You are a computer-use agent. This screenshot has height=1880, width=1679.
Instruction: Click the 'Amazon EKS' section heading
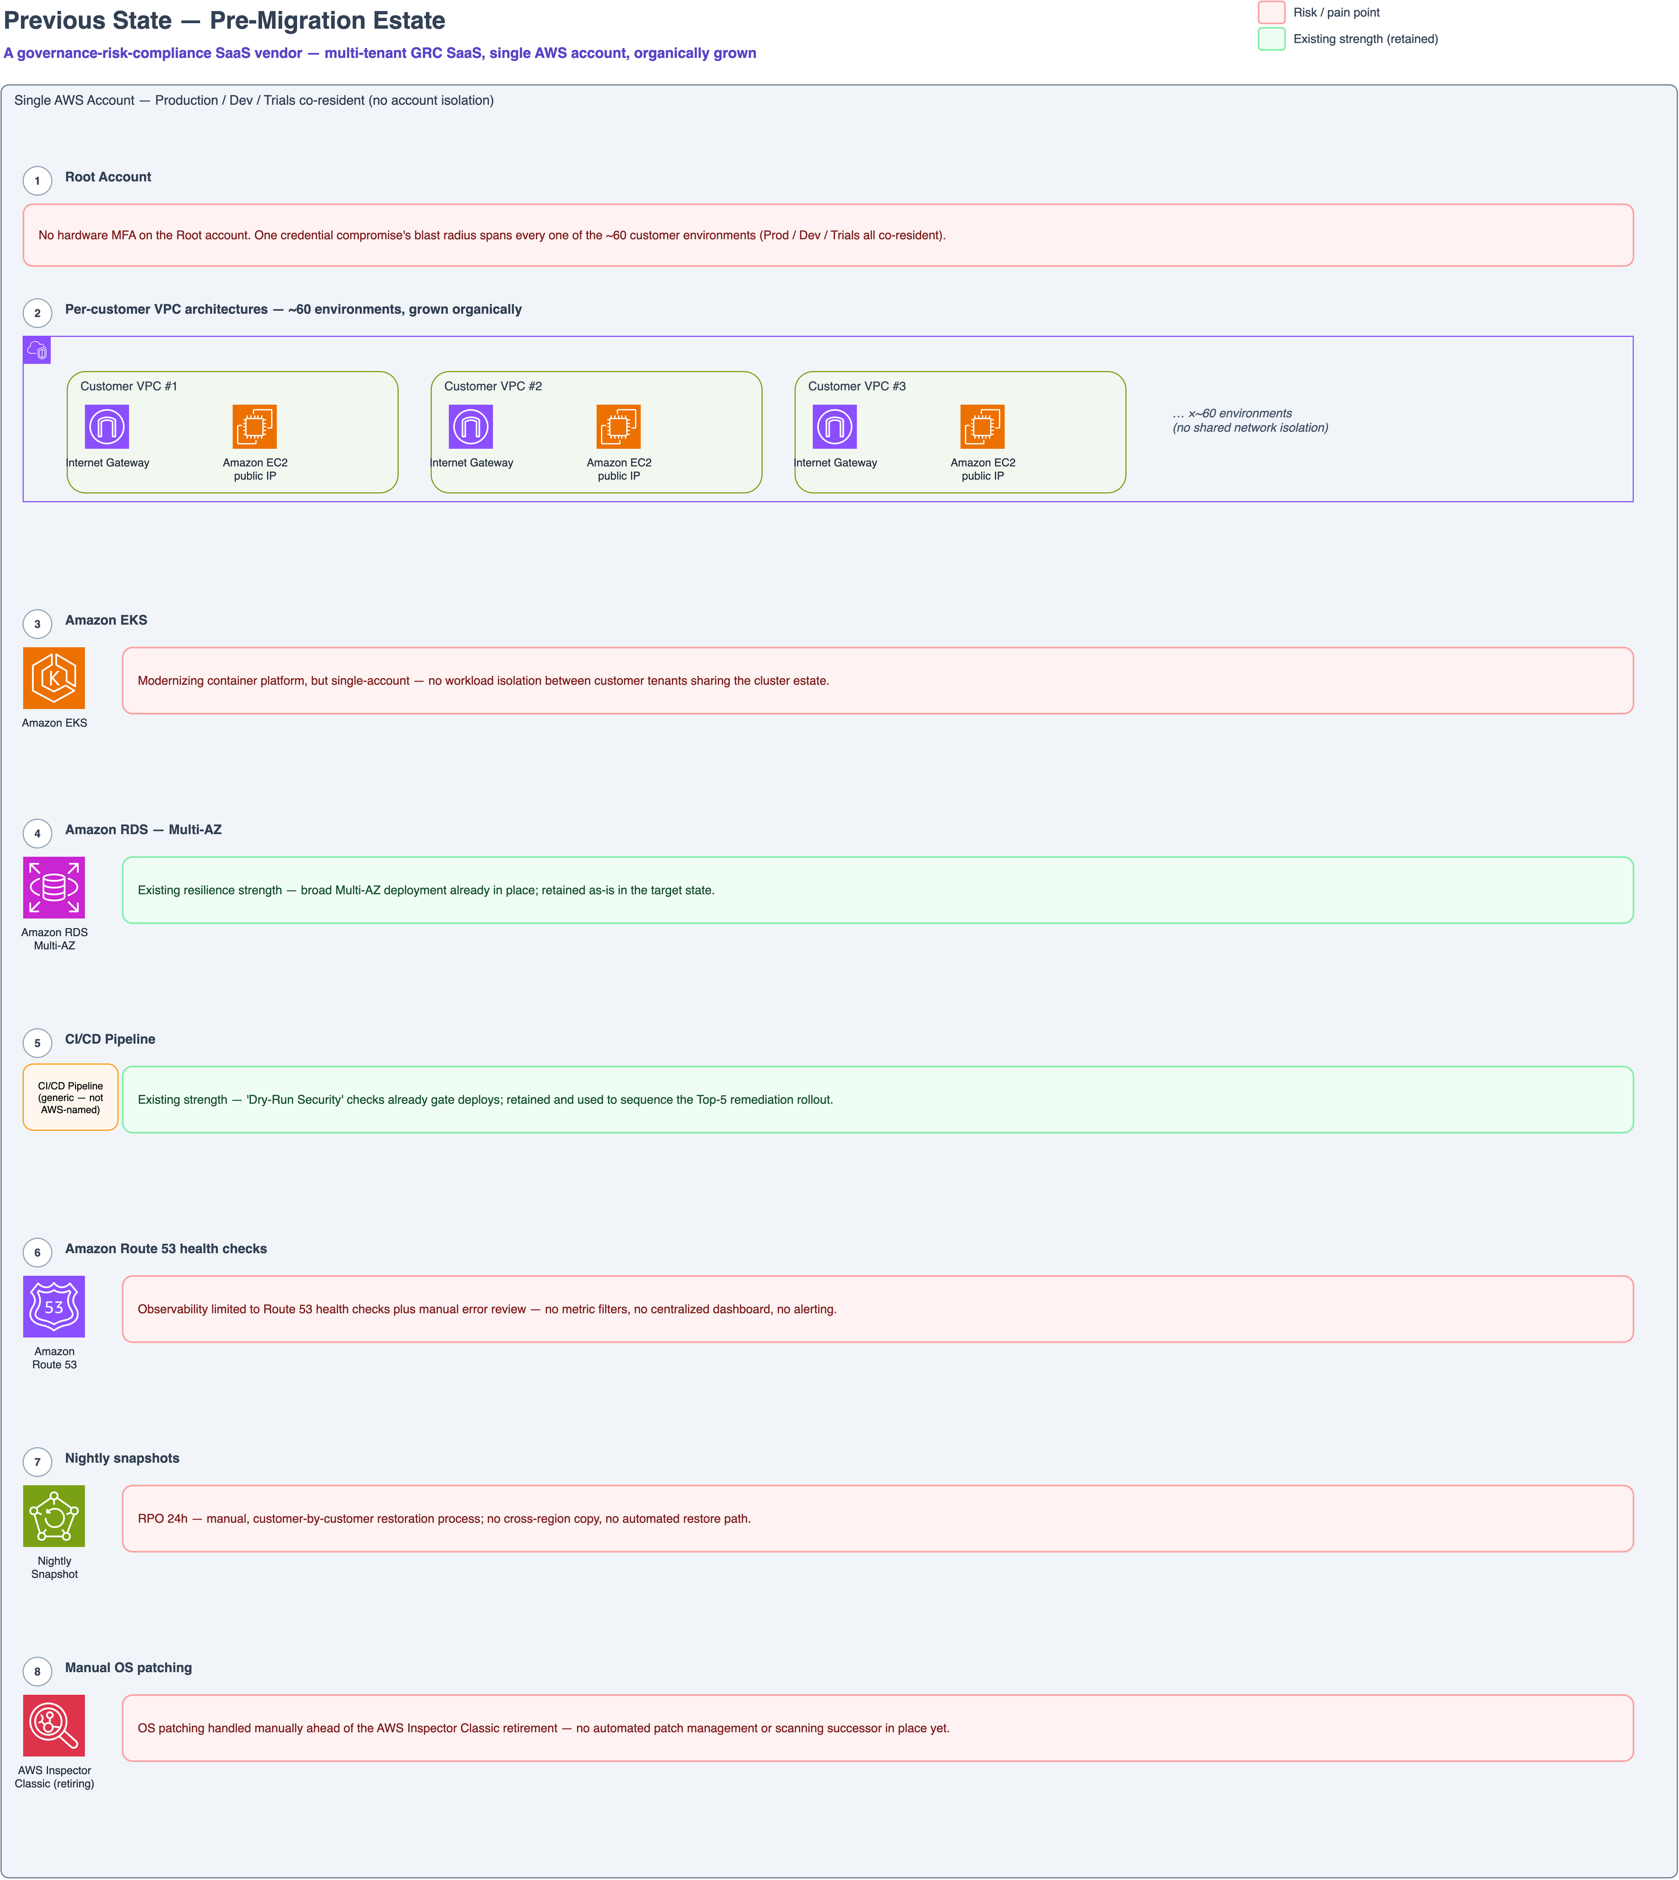106,620
